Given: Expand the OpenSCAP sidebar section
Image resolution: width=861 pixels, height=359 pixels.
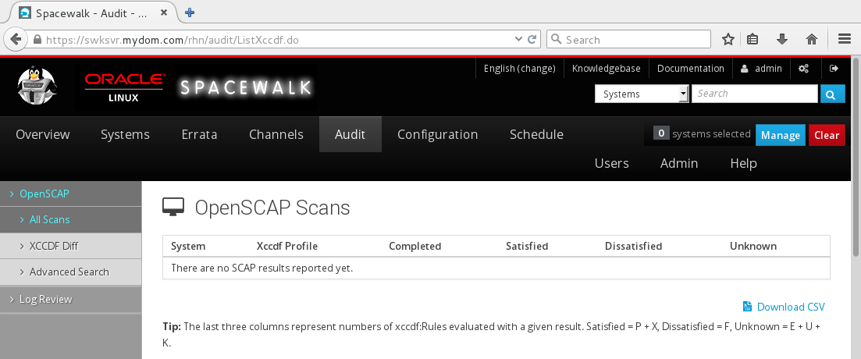Looking at the screenshot, I should click(x=70, y=194).
